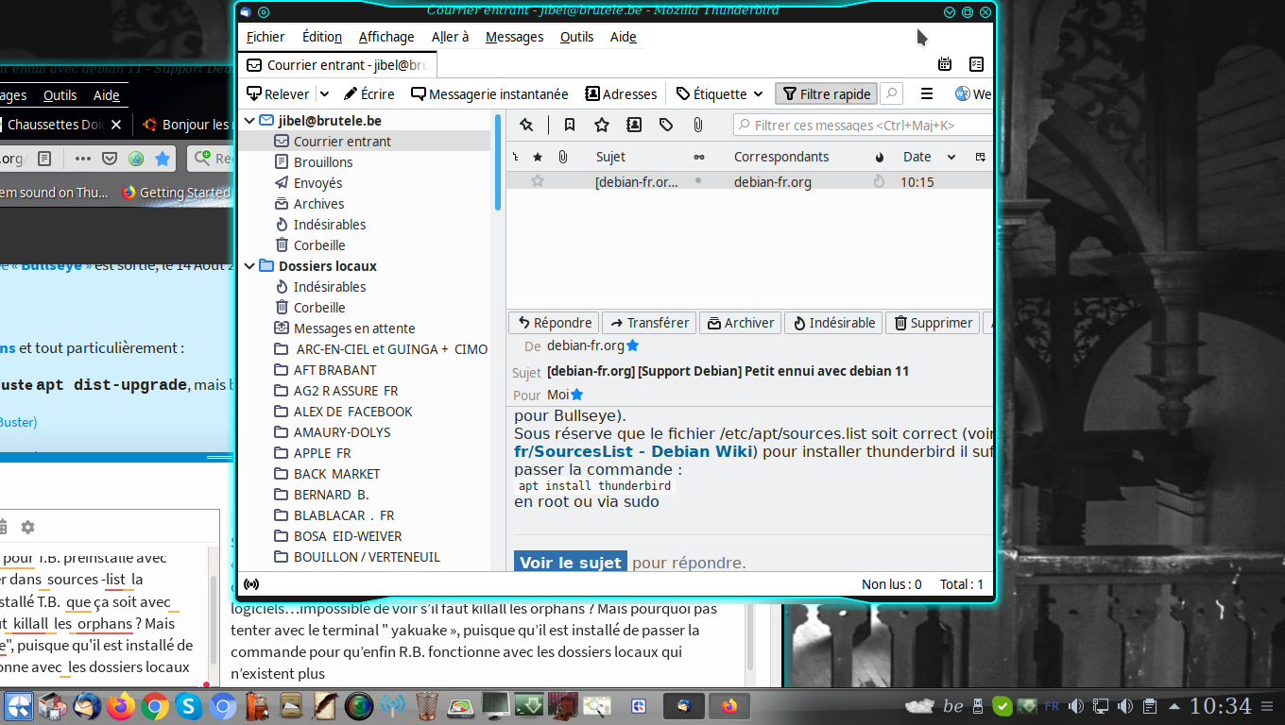Open the BACK MARKET folder
The image size is (1285, 725).
point(336,474)
